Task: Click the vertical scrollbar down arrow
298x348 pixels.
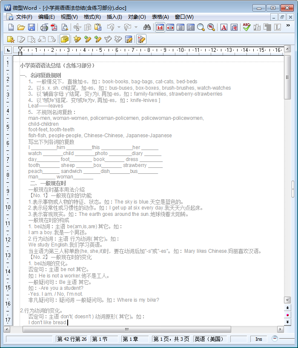Action: [287, 300]
